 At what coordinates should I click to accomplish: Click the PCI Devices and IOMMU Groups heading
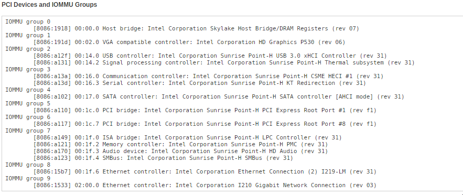point(49,5)
